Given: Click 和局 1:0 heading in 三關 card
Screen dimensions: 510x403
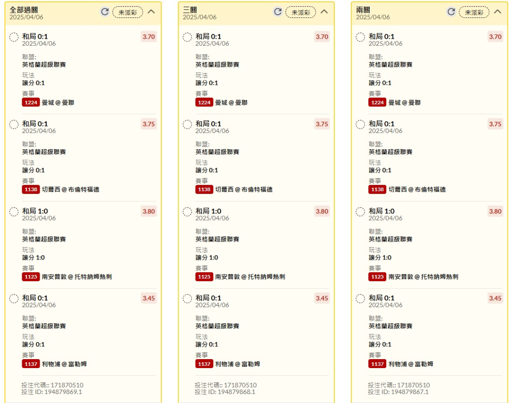Looking at the screenshot, I should [209, 211].
